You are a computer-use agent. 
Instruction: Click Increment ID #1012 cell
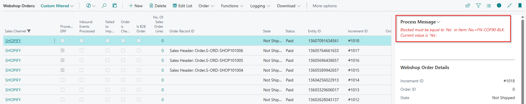pyautogui.click(x=354, y=100)
